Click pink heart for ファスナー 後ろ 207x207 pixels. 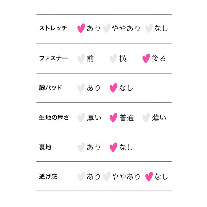146,58
